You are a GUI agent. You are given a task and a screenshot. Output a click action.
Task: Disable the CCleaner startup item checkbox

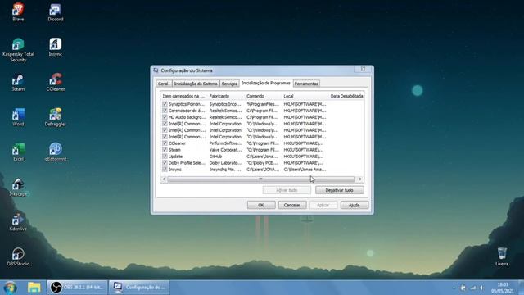[x=165, y=143]
